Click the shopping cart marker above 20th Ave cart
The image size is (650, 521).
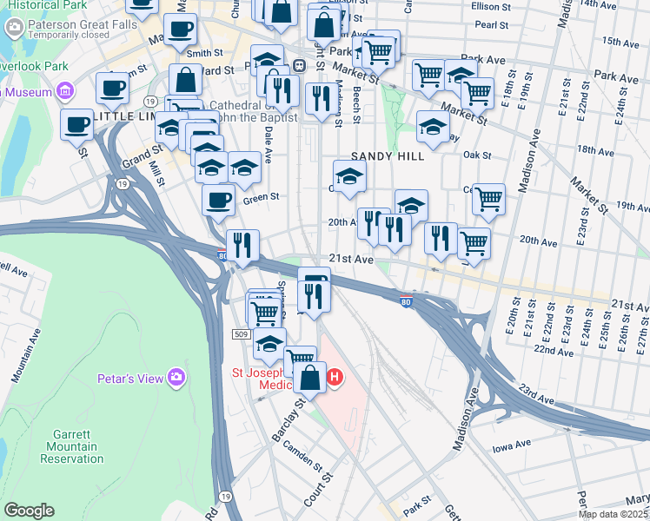(x=488, y=201)
